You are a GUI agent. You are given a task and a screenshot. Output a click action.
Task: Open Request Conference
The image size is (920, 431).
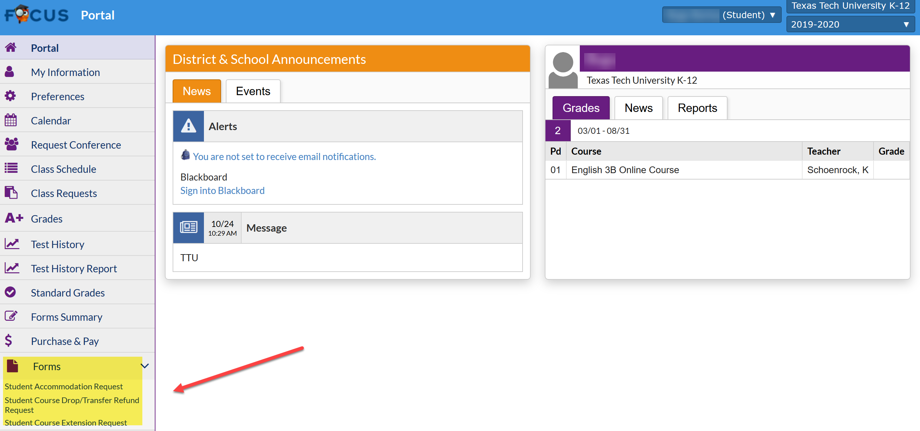pyautogui.click(x=77, y=145)
